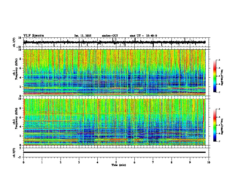Image resolution: width=235 pixels, height=182 pixels.
Task: Click the ch.1 color scale log(PSD) unit label
Action: click(x=222, y=78)
